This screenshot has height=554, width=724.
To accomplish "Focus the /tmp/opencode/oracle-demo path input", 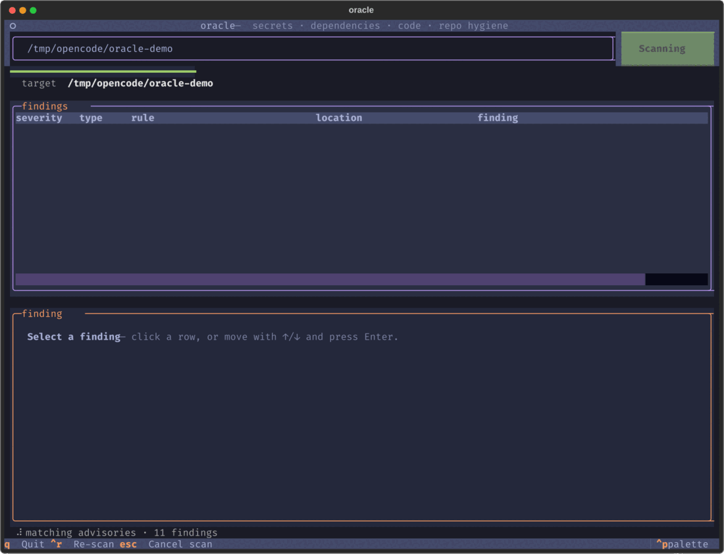I will click(313, 49).
